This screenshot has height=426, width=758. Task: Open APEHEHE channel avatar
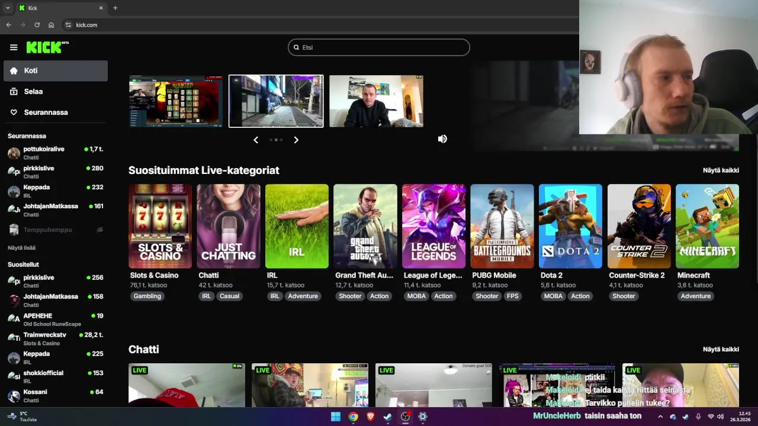[14, 320]
